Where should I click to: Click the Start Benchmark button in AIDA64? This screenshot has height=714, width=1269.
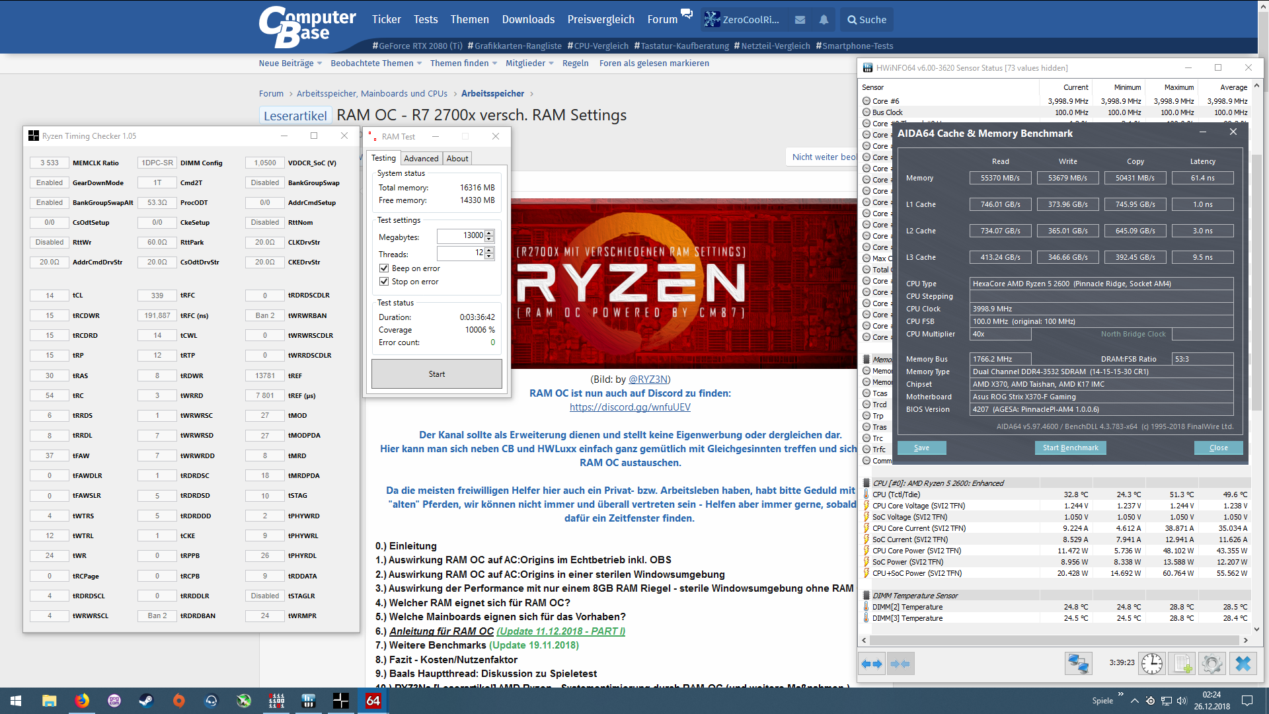click(x=1070, y=448)
